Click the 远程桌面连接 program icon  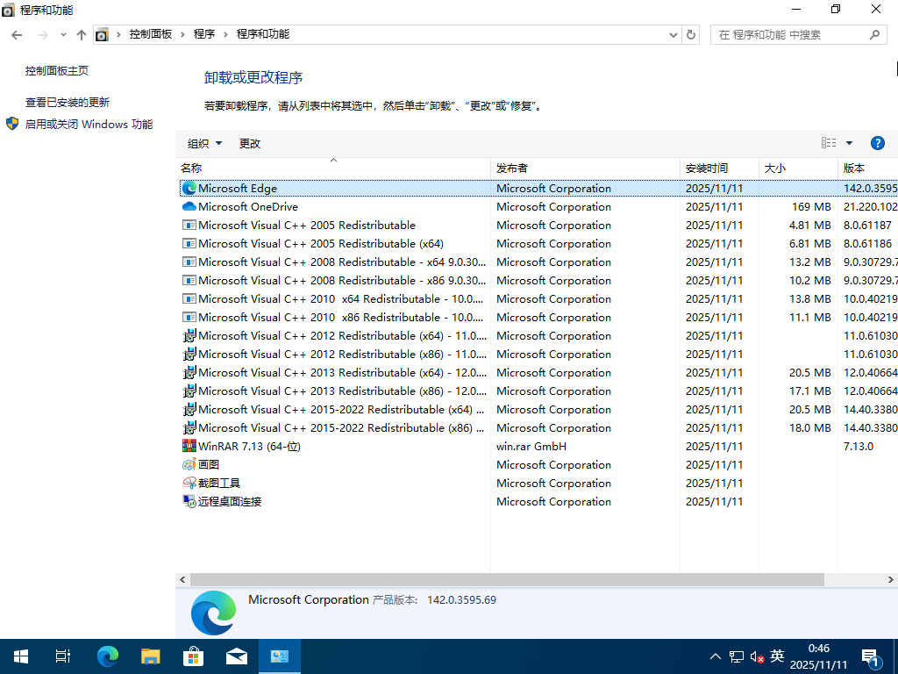(189, 501)
